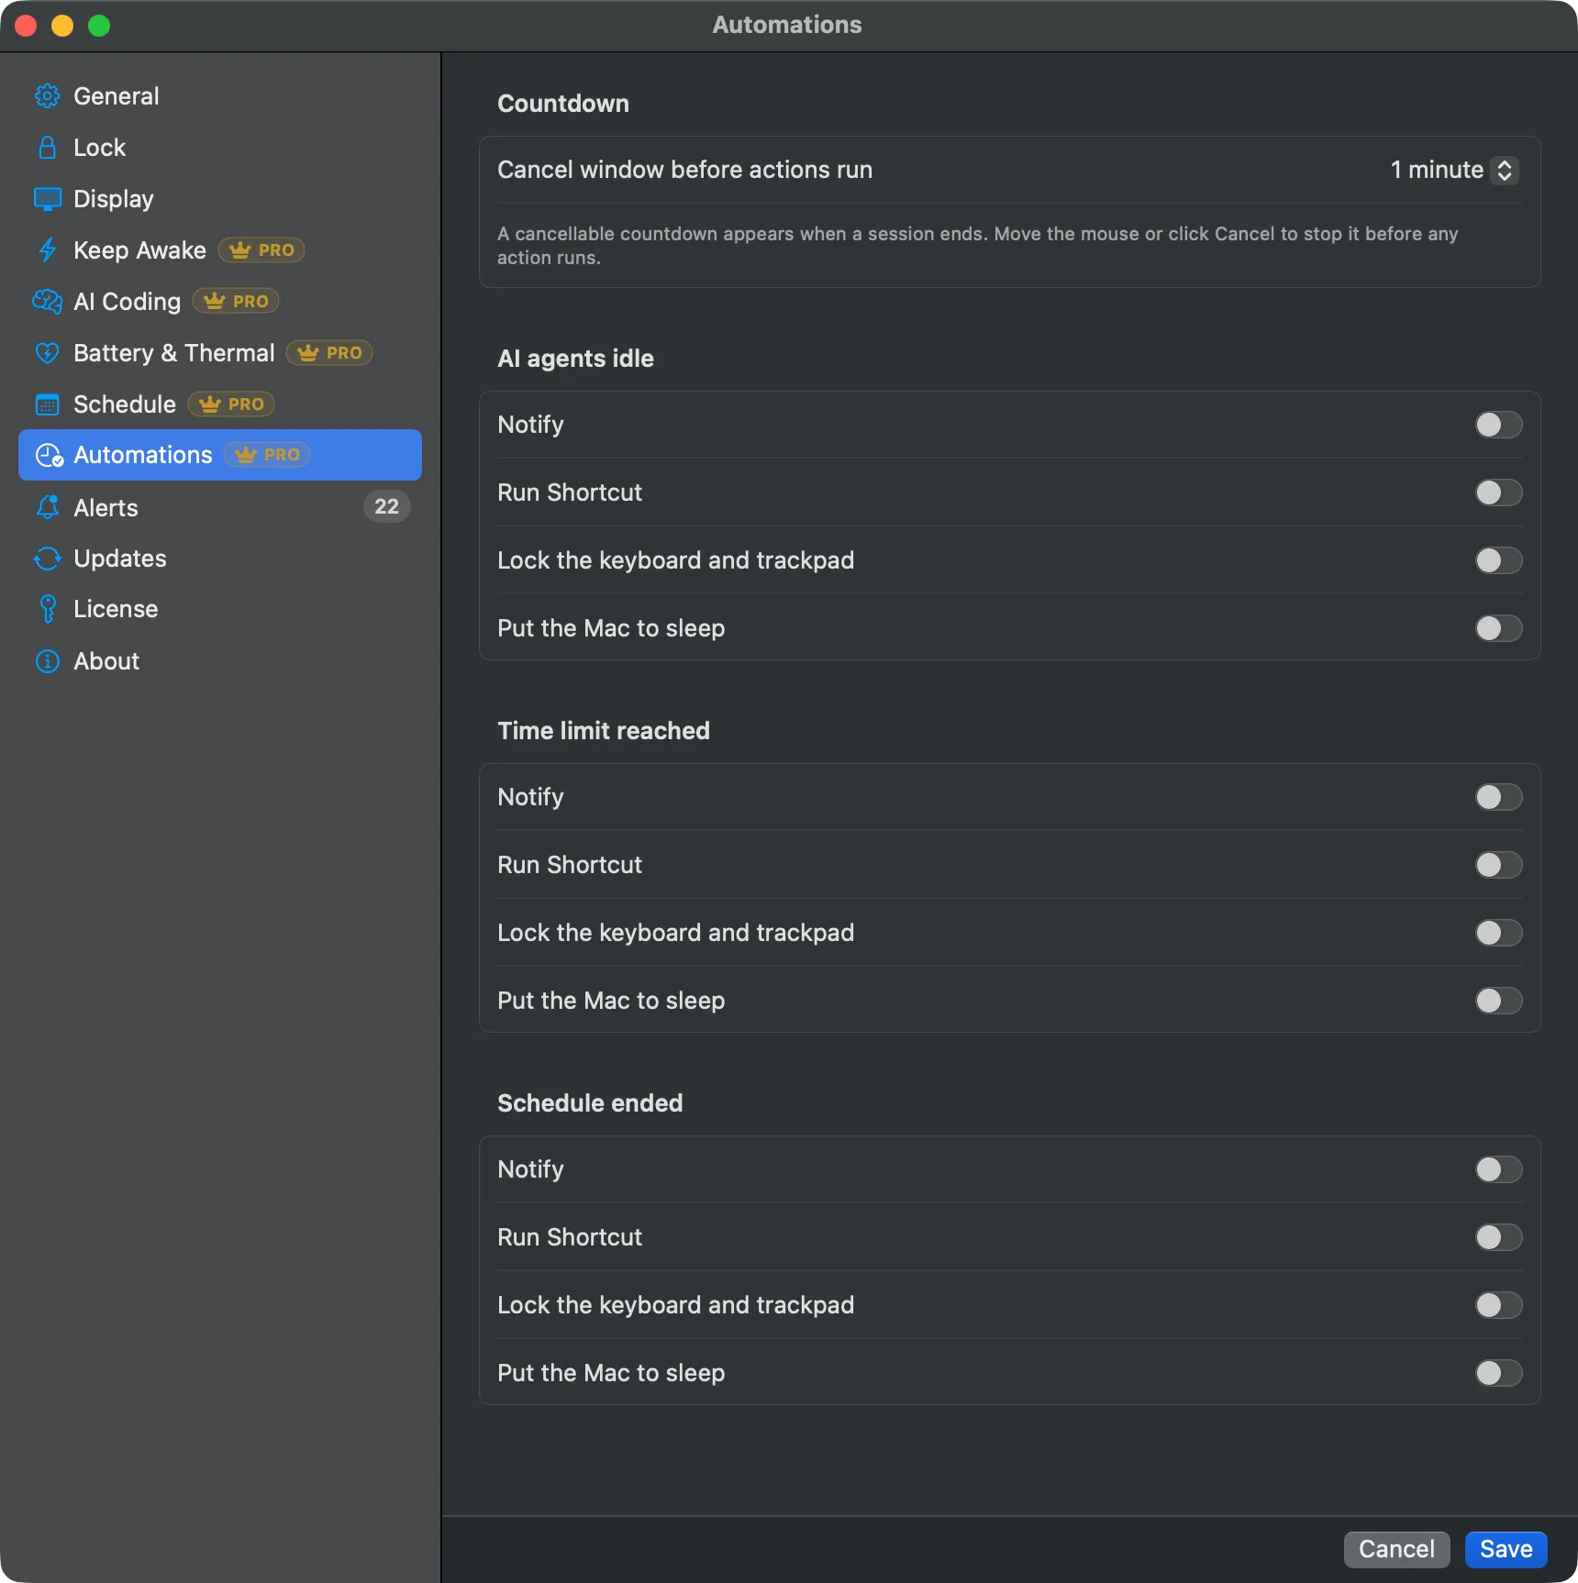Enable Put the Mac to sleep for AI agents idle
Viewport: 1578px width, 1583px height.
[1498, 628]
